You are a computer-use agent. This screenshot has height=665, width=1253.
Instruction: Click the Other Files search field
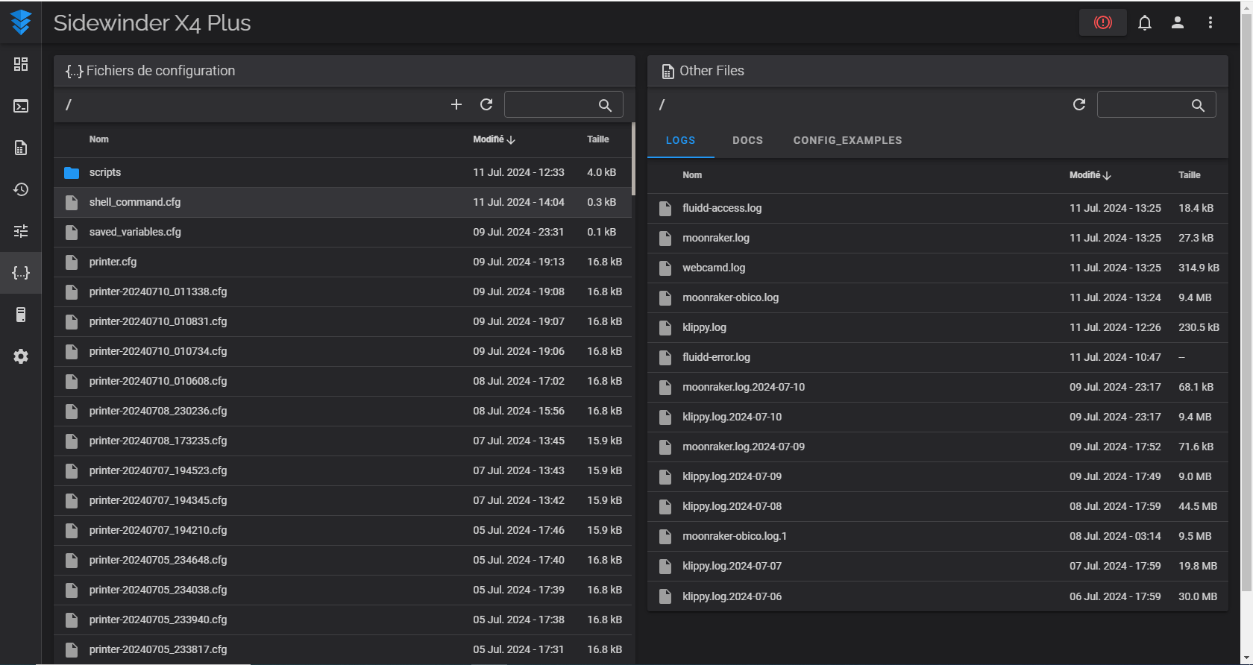[x=1157, y=104]
